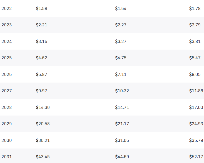Click the $1.58 value in 2022 row

(41, 9)
